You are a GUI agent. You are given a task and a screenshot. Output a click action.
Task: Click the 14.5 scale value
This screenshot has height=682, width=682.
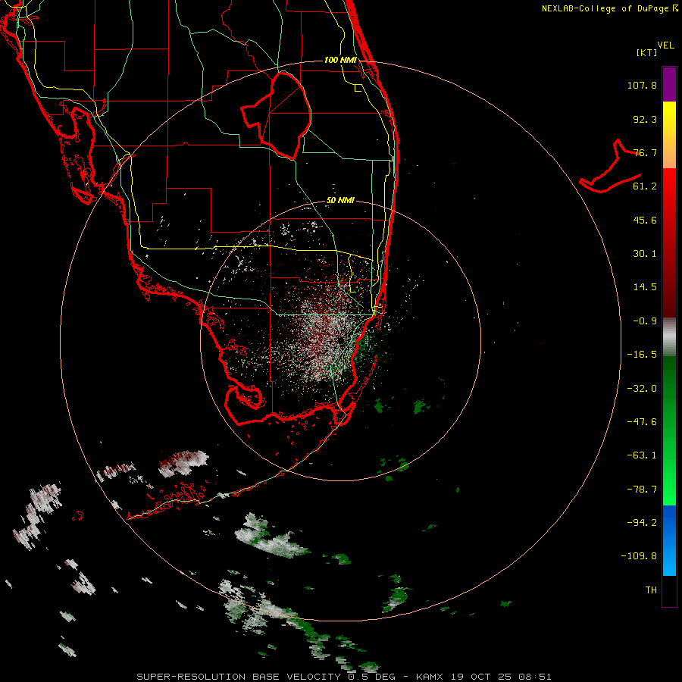[x=645, y=287]
